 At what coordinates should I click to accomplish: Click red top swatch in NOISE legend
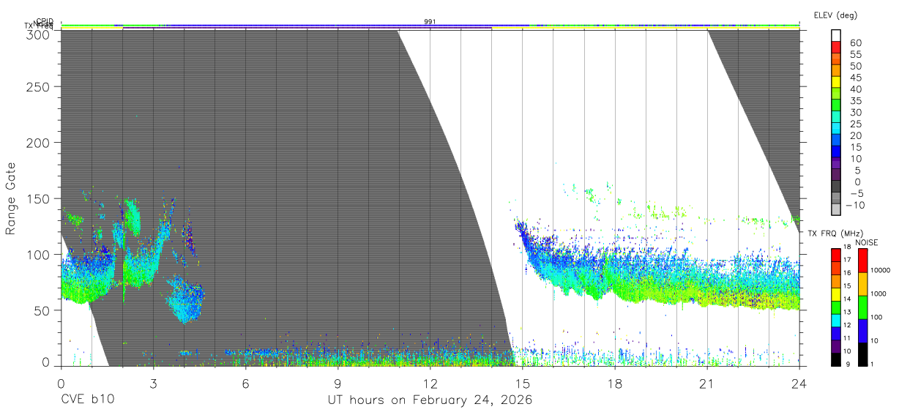click(x=862, y=261)
